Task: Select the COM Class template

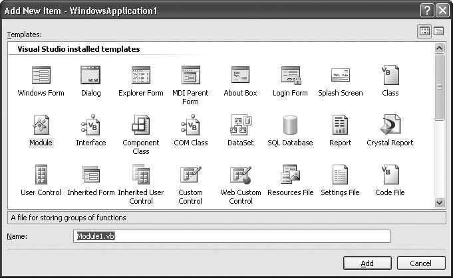Action: [190, 125]
